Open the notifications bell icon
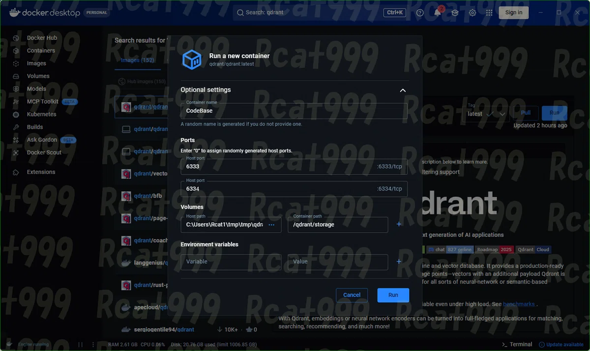The width and height of the screenshot is (590, 351). [438, 13]
